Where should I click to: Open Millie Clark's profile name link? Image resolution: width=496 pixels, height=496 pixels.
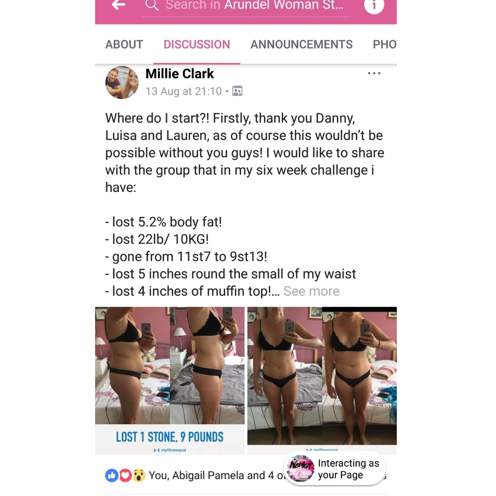point(180,73)
